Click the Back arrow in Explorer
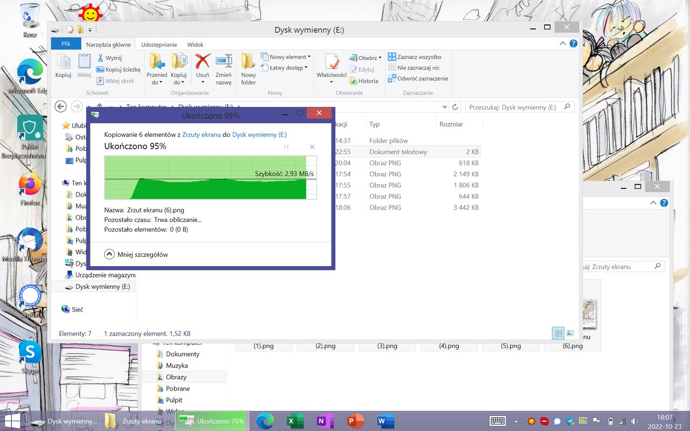The width and height of the screenshot is (690, 431). (x=61, y=107)
